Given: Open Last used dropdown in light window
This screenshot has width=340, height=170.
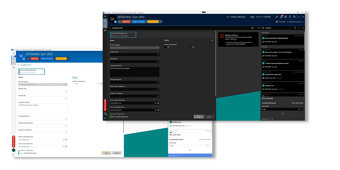Looking at the screenshot, I should point(173,155).
